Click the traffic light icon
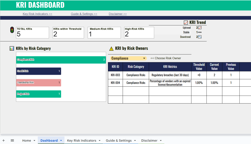The width and height of the screenshot is (251, 144). (x=12, y=30)
